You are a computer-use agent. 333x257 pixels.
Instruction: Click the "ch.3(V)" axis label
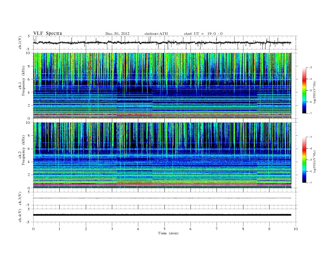20,199
